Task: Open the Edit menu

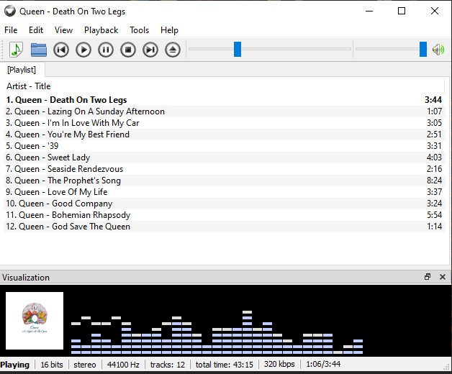Action: click(36, 30)
